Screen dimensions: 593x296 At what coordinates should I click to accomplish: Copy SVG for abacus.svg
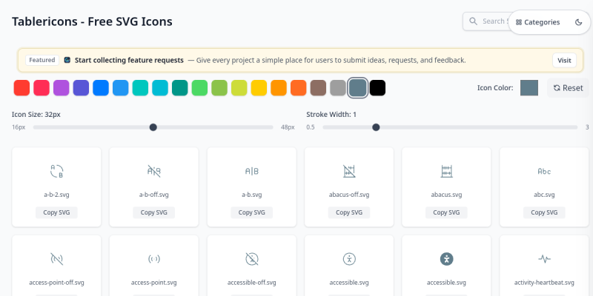click(x=447, y=212)
